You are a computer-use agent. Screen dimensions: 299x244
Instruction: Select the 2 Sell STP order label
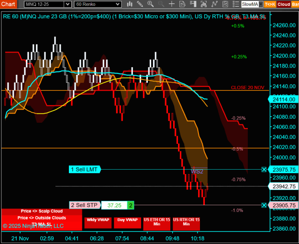click(x=85, y=205)
